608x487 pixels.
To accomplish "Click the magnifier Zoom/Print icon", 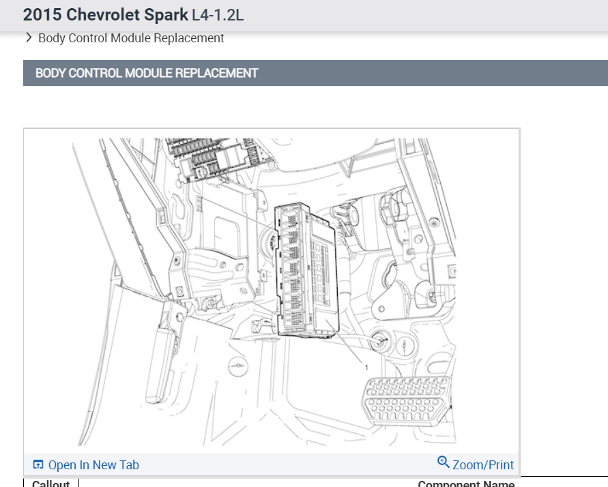I will pos(443,462).
